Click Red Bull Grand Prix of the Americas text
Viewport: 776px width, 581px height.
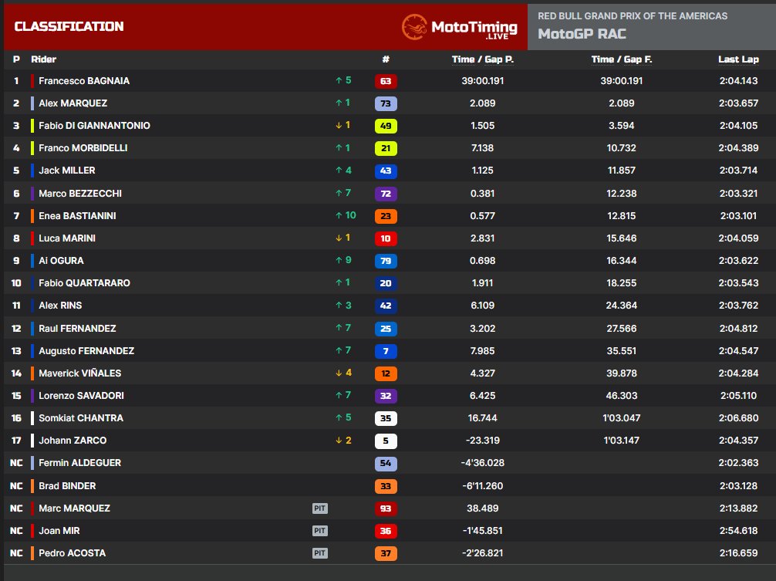coord(633,16)
